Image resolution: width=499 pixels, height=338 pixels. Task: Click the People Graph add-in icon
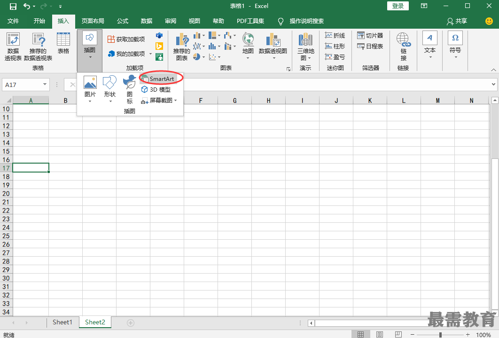(159, 57)
